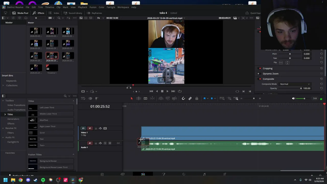Jump to first frame in viewer
The height and width of the screenshot is (184, 327).
point(151,91)
